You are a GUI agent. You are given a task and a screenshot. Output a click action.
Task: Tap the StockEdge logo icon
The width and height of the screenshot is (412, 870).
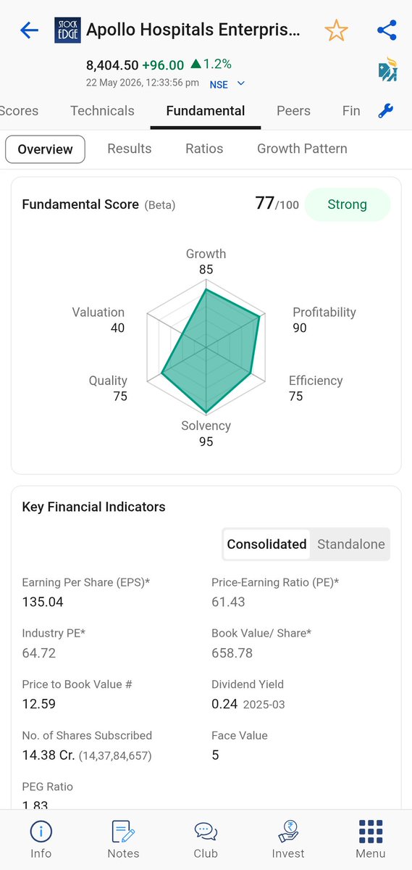[68, 30]
